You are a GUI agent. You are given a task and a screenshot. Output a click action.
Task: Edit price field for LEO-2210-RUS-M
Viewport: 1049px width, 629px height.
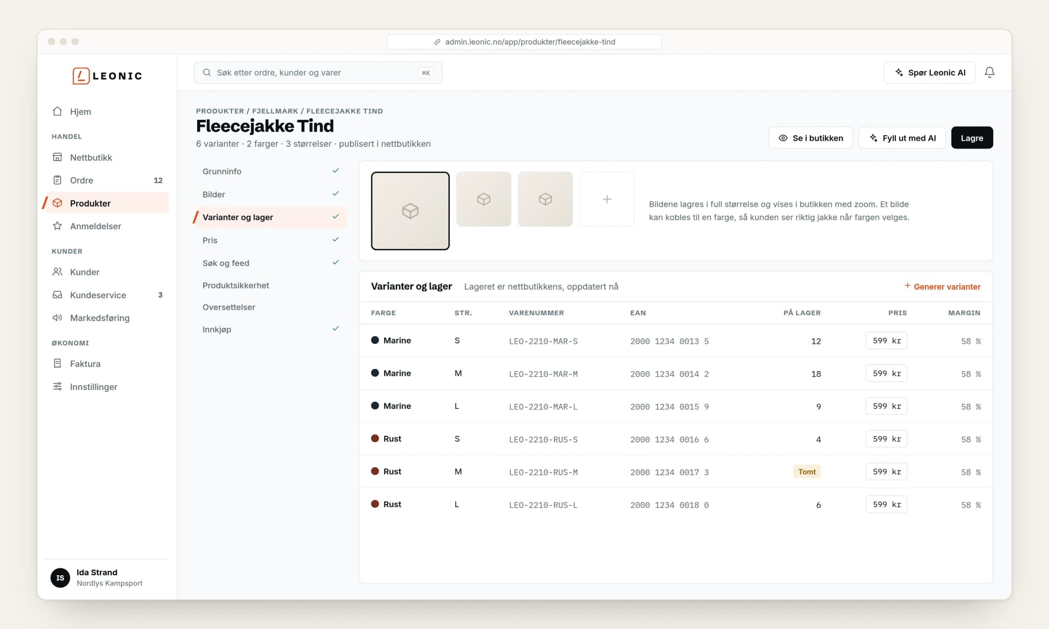pyautogui.click(x=886, y=471)
